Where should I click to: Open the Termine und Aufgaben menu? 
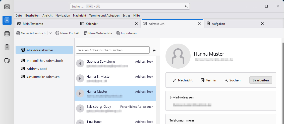(x=104, y=16)
